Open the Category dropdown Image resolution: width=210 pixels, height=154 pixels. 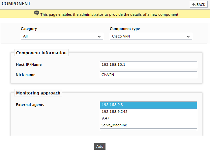click(62, 36)
